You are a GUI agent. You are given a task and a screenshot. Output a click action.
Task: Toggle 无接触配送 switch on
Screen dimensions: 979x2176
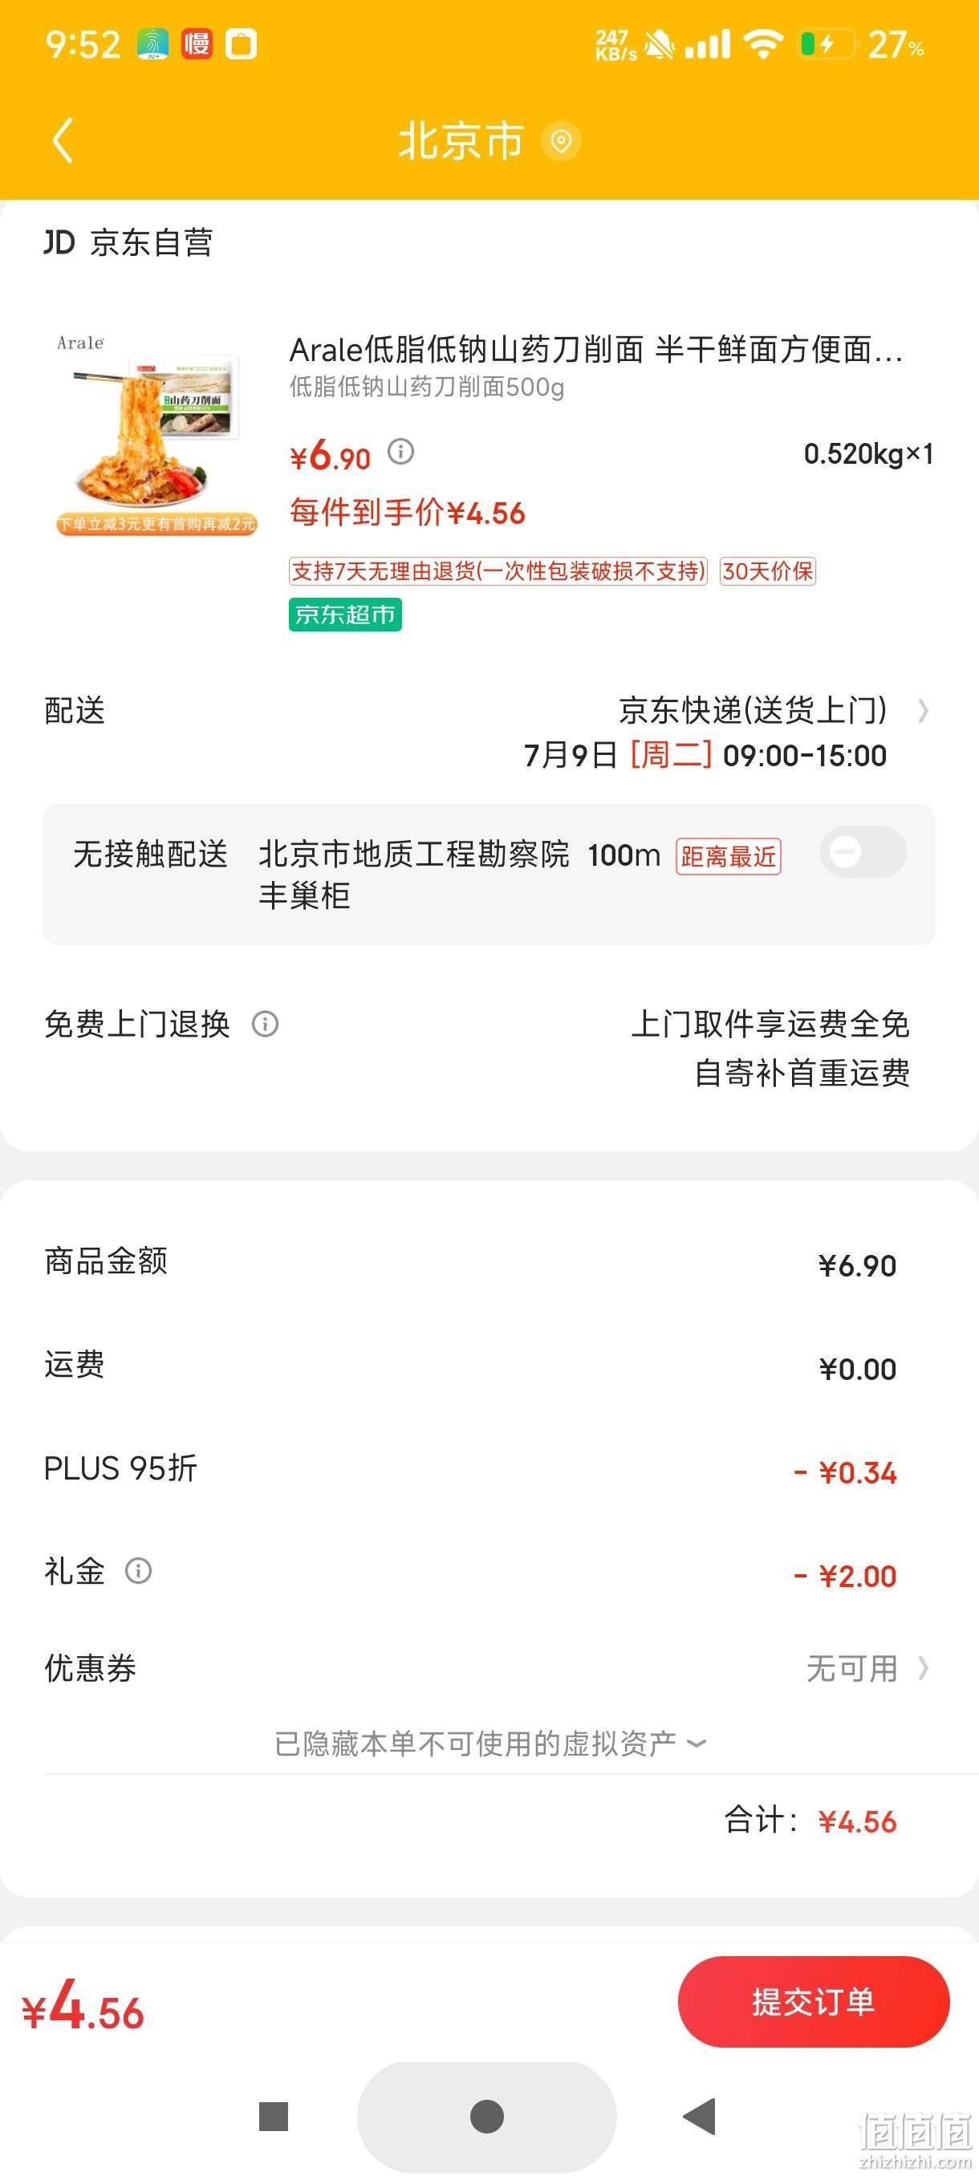coord(863,851)
